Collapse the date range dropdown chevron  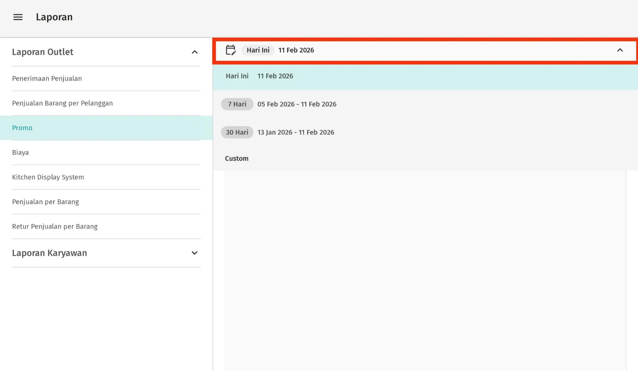(x=620, y=50)
